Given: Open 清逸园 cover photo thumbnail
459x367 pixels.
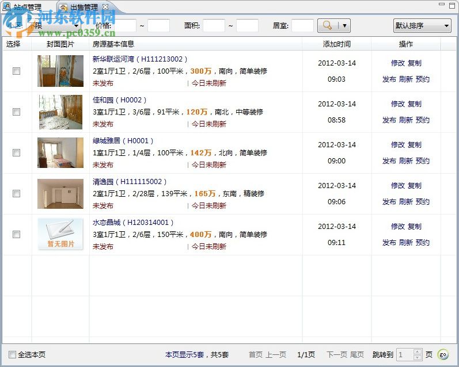Looking at the screenshot, I should (x=60, y=194).
